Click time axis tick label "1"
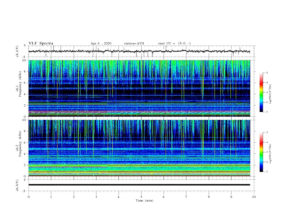The image size is (286, 221). 51,197
